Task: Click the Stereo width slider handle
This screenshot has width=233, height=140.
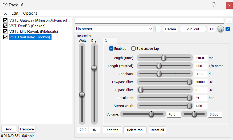Action: pyautogui.click(x=189, y=106)
